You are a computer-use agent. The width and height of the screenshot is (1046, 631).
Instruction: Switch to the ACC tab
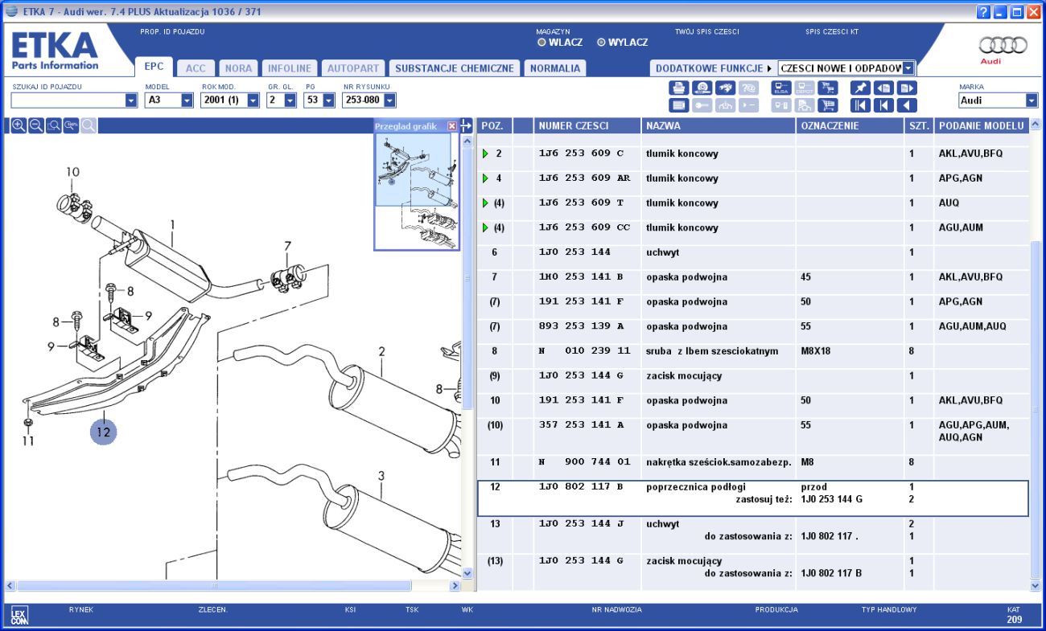tap(196, 68)
